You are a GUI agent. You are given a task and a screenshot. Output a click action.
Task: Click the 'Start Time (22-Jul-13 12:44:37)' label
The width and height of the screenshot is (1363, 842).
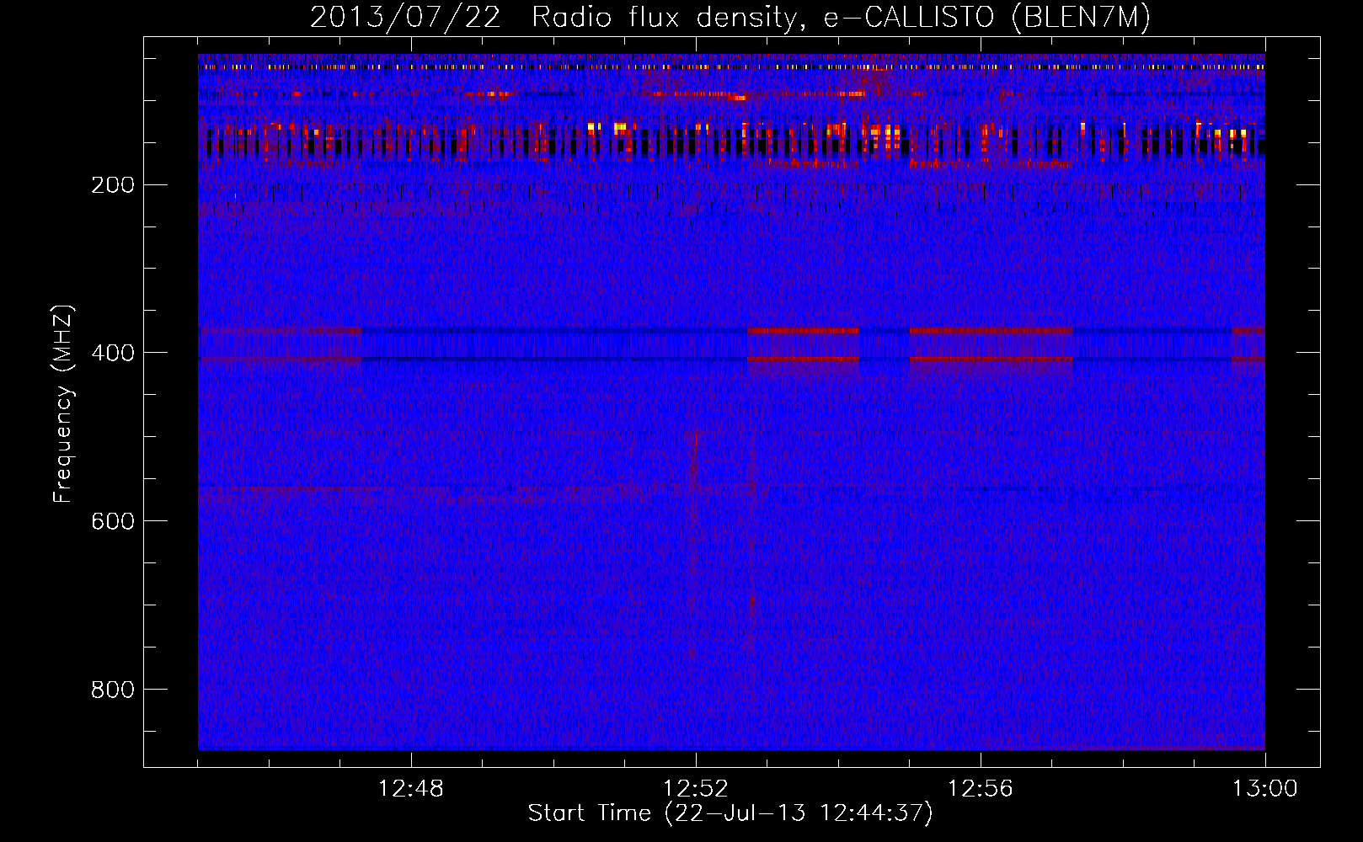pyautogui.click(x=730, y=813)
